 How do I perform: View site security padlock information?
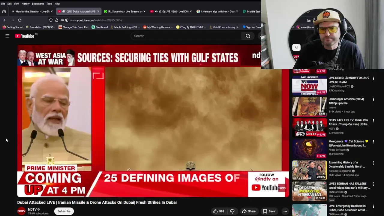tap(56, 20)
